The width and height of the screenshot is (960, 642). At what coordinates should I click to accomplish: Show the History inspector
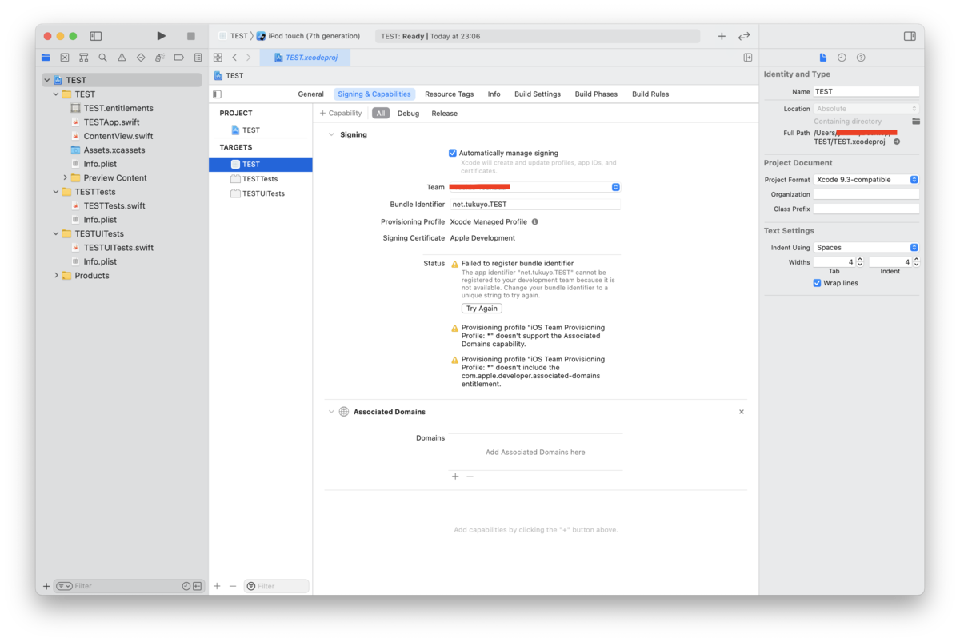842,58
